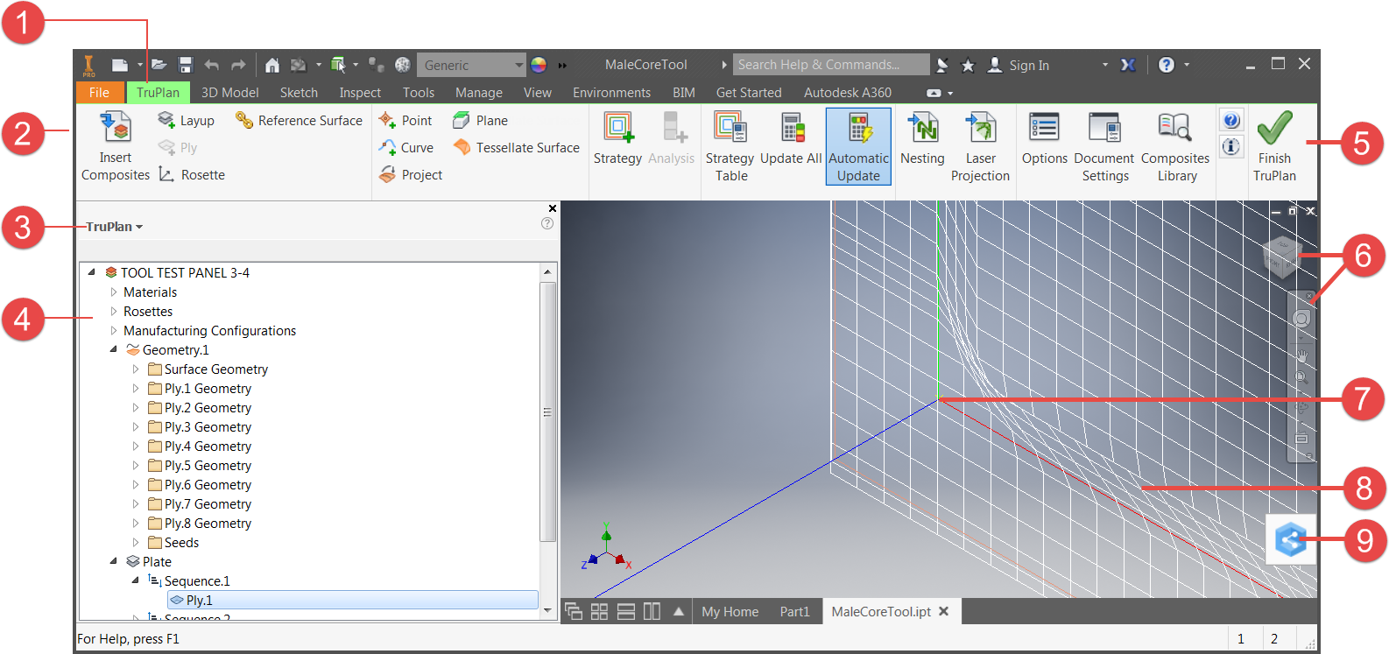Collapse the Geometry.1 node
Viewport: 1389px width, 654px height.
(x=114, y=349)
